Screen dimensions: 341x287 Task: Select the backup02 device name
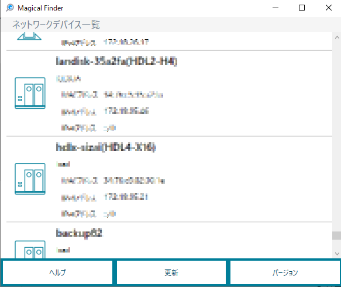(x=79, y=233)
